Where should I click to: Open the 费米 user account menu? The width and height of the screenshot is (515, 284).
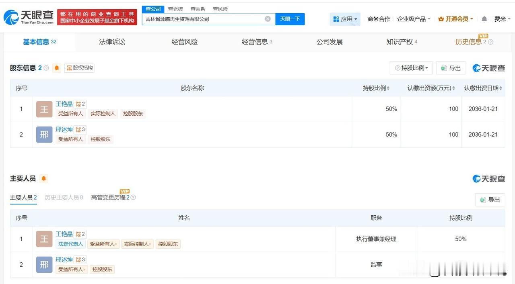503,19
